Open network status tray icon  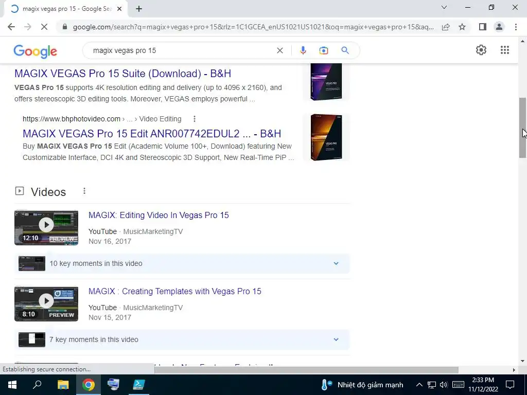point(432,385)
